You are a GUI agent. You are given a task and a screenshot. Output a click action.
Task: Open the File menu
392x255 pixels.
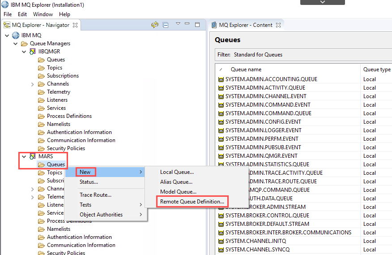pyautogui.click(x=8, y=14)
